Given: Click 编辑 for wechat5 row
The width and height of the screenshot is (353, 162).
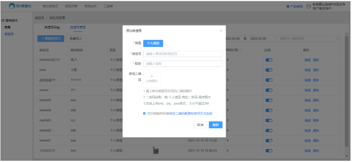Looking at the screenshot, I should click(307, 100).
